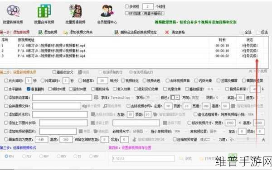Click the 添加视频 add video icon

40,32
